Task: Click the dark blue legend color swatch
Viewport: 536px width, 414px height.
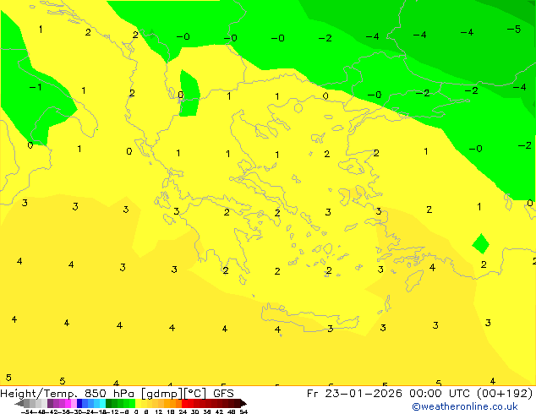Action: pyautogui.click(x=79, y=403)
